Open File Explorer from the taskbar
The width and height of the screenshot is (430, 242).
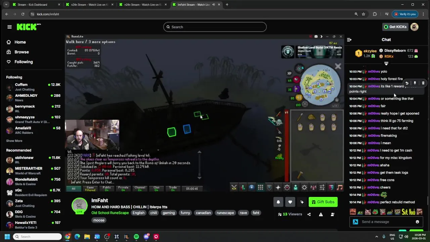click(87, 237)
